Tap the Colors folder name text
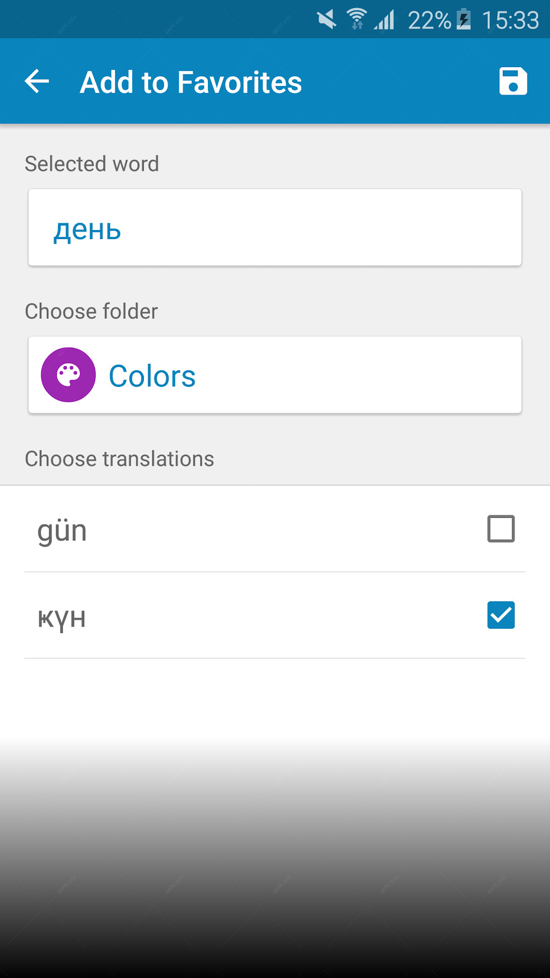 click(152, 376)
